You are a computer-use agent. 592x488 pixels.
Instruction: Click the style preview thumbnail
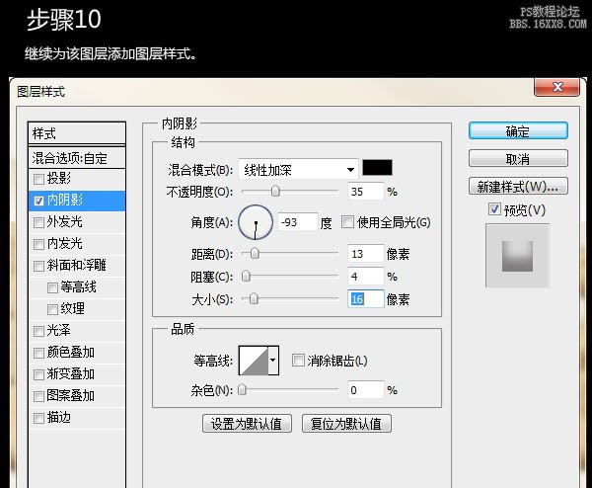pyautogui.click(x=517, y=256)
